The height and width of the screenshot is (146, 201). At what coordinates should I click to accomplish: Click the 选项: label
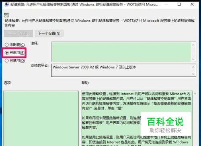point(7,83)
